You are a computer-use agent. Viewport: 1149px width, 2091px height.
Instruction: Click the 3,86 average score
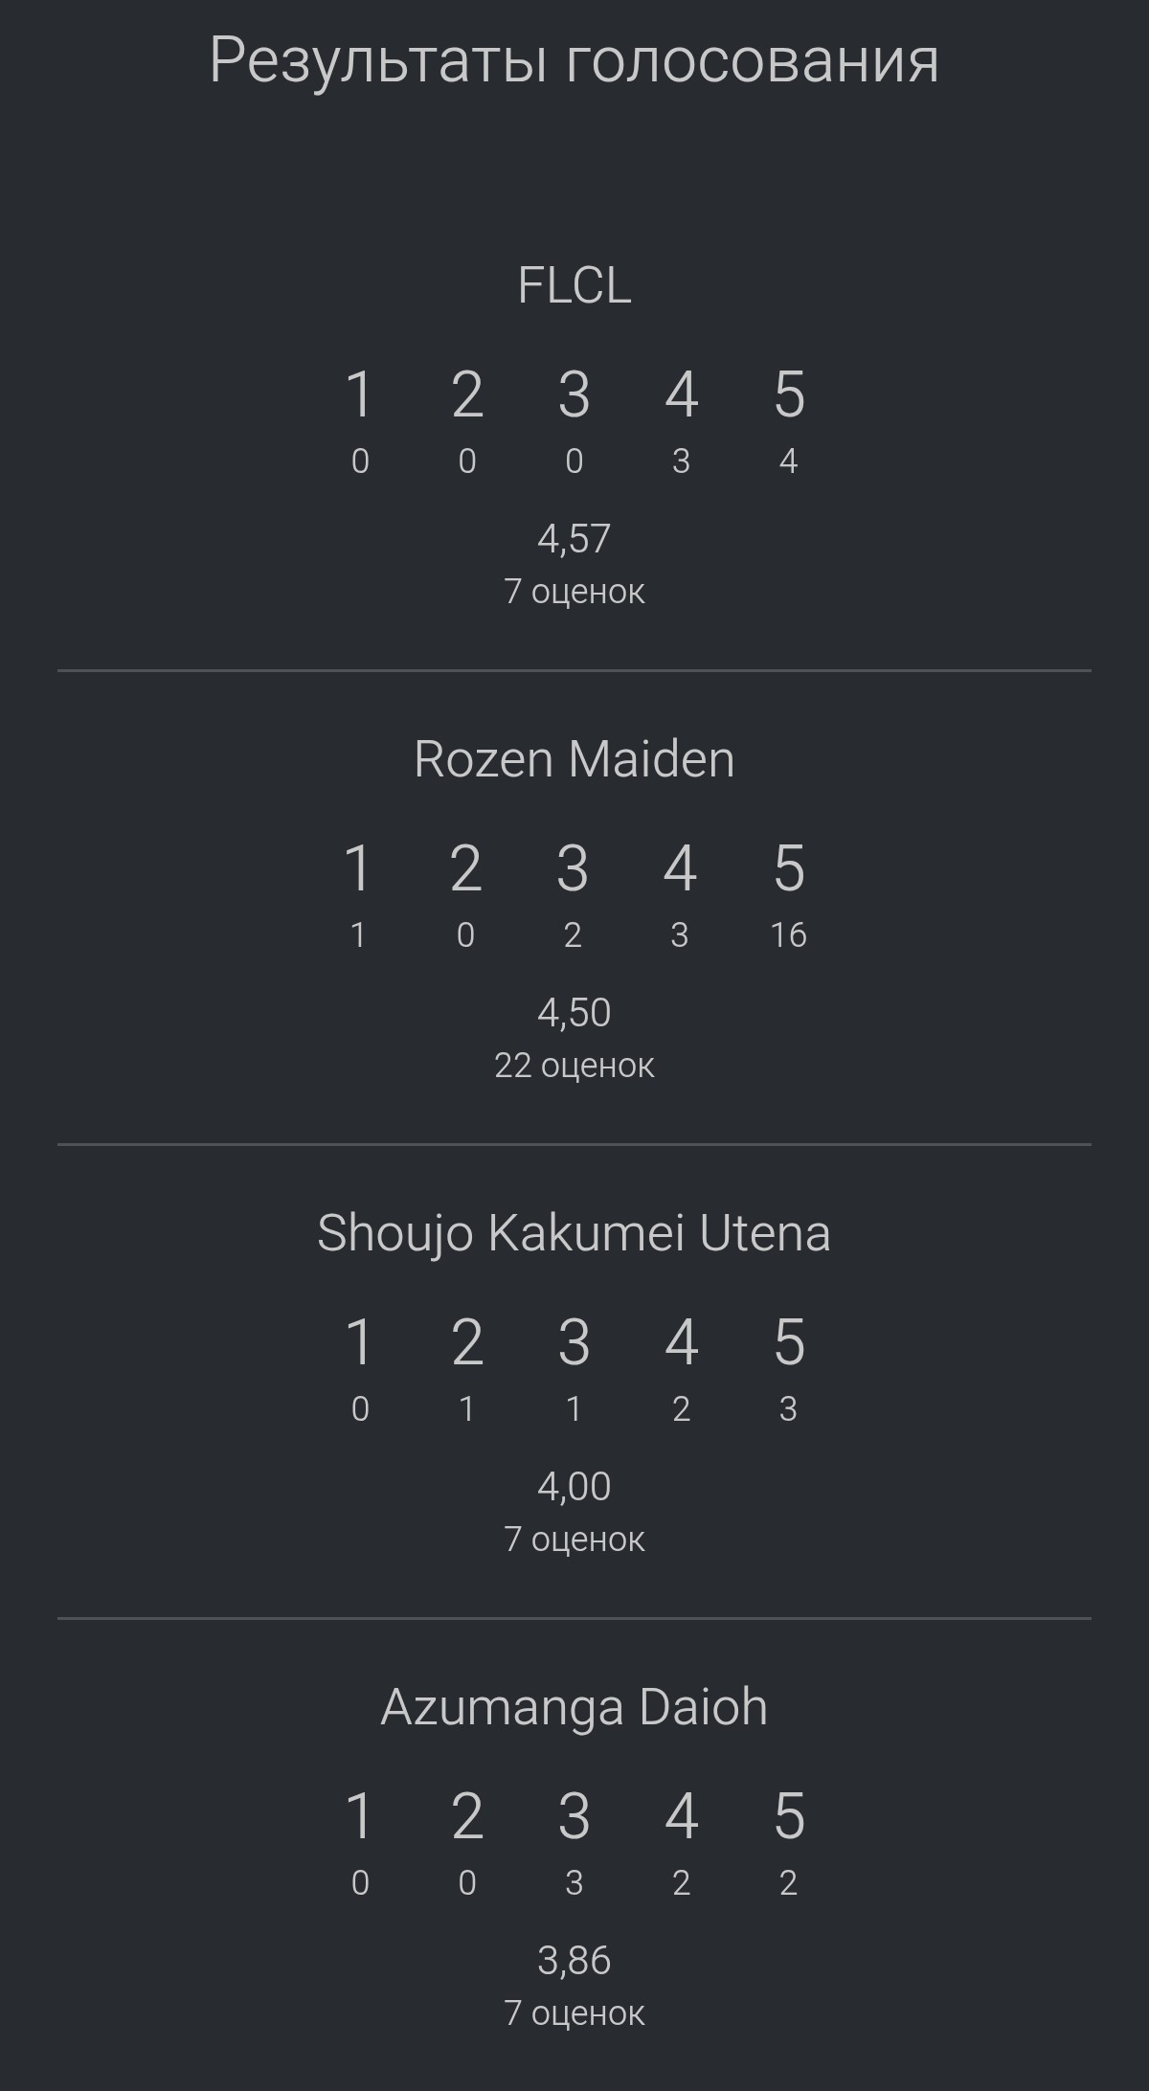574,1961
